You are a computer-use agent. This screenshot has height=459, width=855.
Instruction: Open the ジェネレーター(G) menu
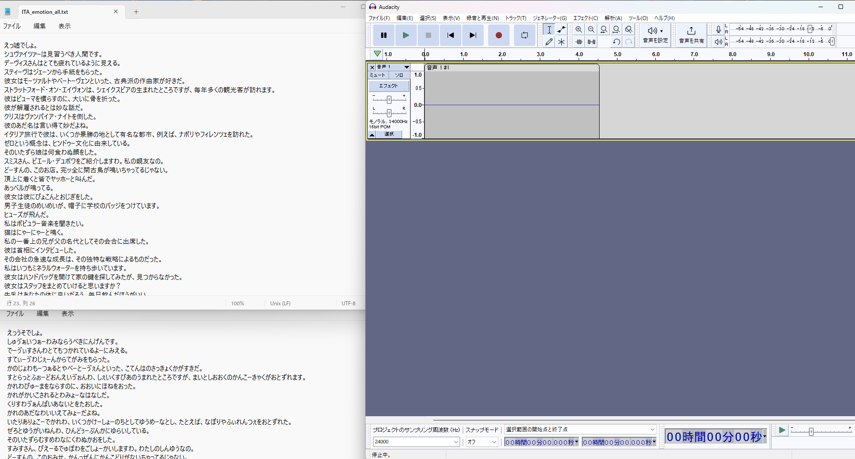click(550, 18)
